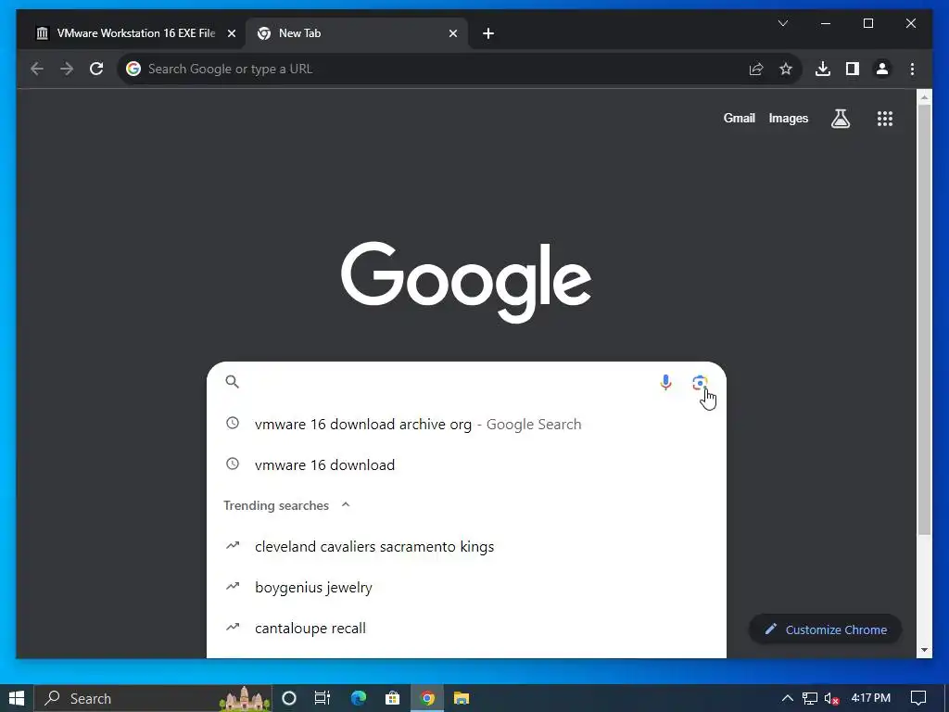The width and height of the screenshot is (949, 712).
Task: Open a new tab with plus button
Action: [x=488, y=33]
